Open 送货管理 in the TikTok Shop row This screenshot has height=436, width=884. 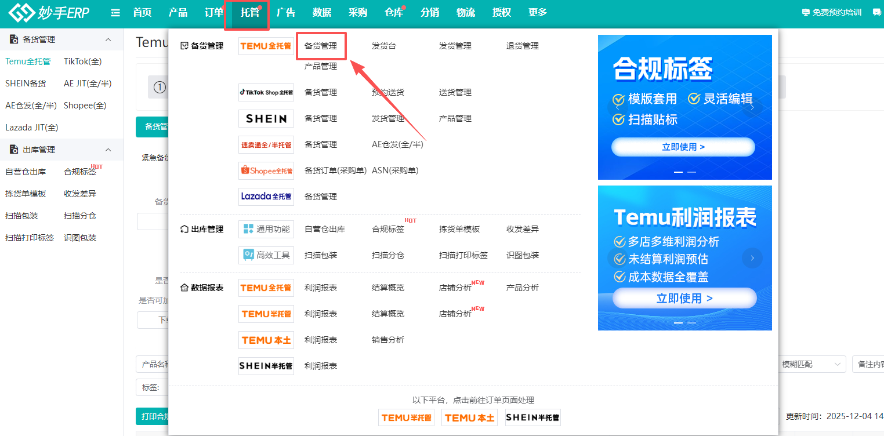[x=455, y=92]
